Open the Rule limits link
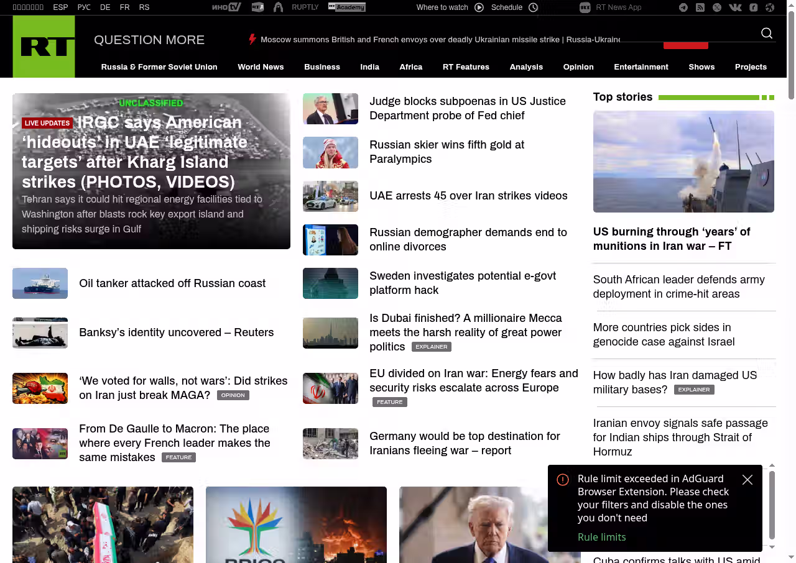This screenshot has width=796, height=563. tap(601, 537)
